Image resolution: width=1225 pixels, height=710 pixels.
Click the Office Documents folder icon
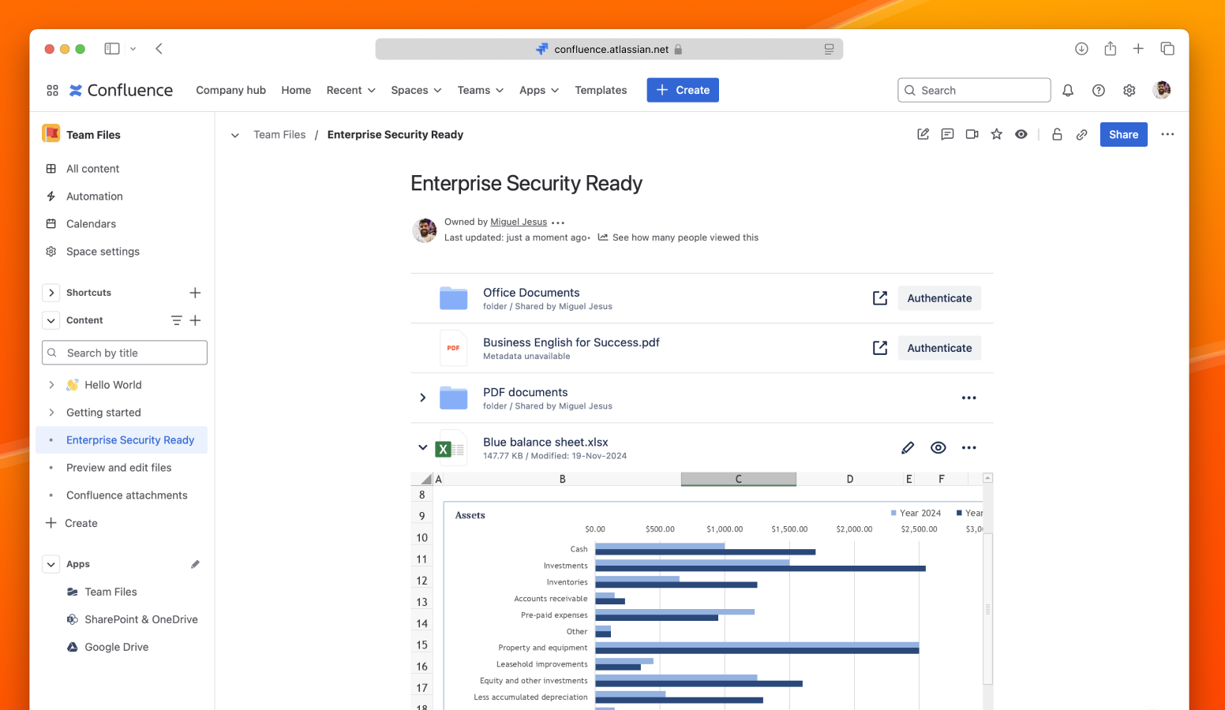click(x=453, y=298)
